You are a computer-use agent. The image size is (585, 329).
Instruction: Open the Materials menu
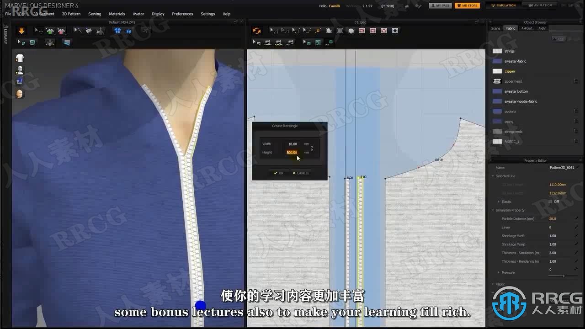[117, 14]
